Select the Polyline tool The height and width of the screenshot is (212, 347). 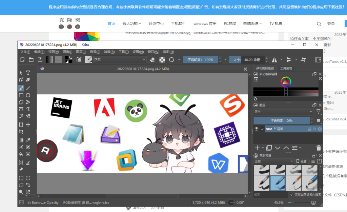click(x=28, y=102)
